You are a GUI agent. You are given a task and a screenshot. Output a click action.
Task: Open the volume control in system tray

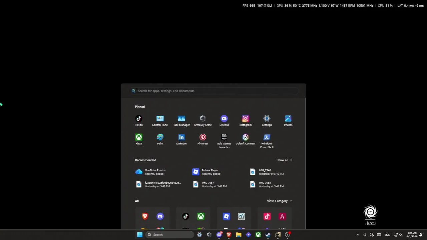pos(401,235)
